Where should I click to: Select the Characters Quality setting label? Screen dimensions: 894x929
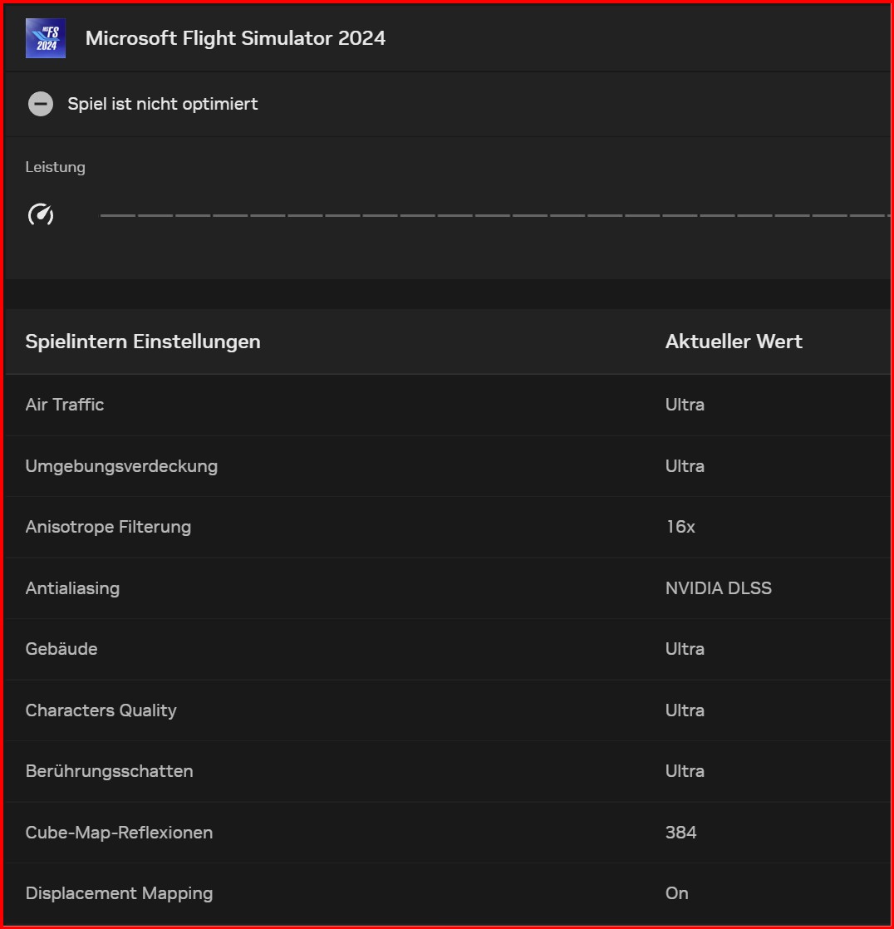pyautogui.click(x=101, y=710)
